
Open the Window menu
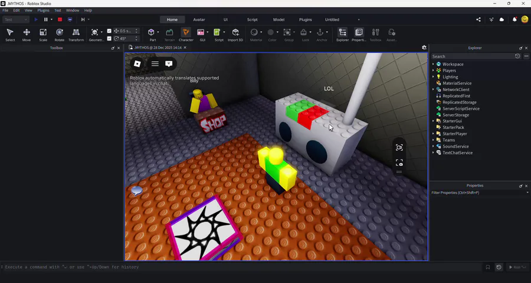point(73,11)
